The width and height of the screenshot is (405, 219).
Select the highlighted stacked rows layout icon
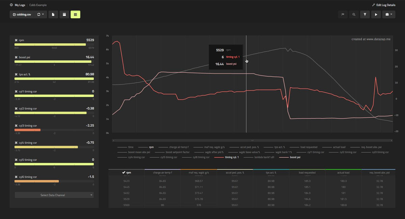pyautogui.click(x=75, y=14)
